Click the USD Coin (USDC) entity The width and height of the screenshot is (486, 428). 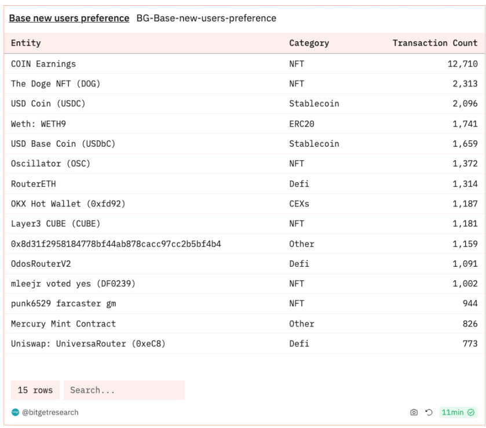pyautogui.click(x=48, y=104)
